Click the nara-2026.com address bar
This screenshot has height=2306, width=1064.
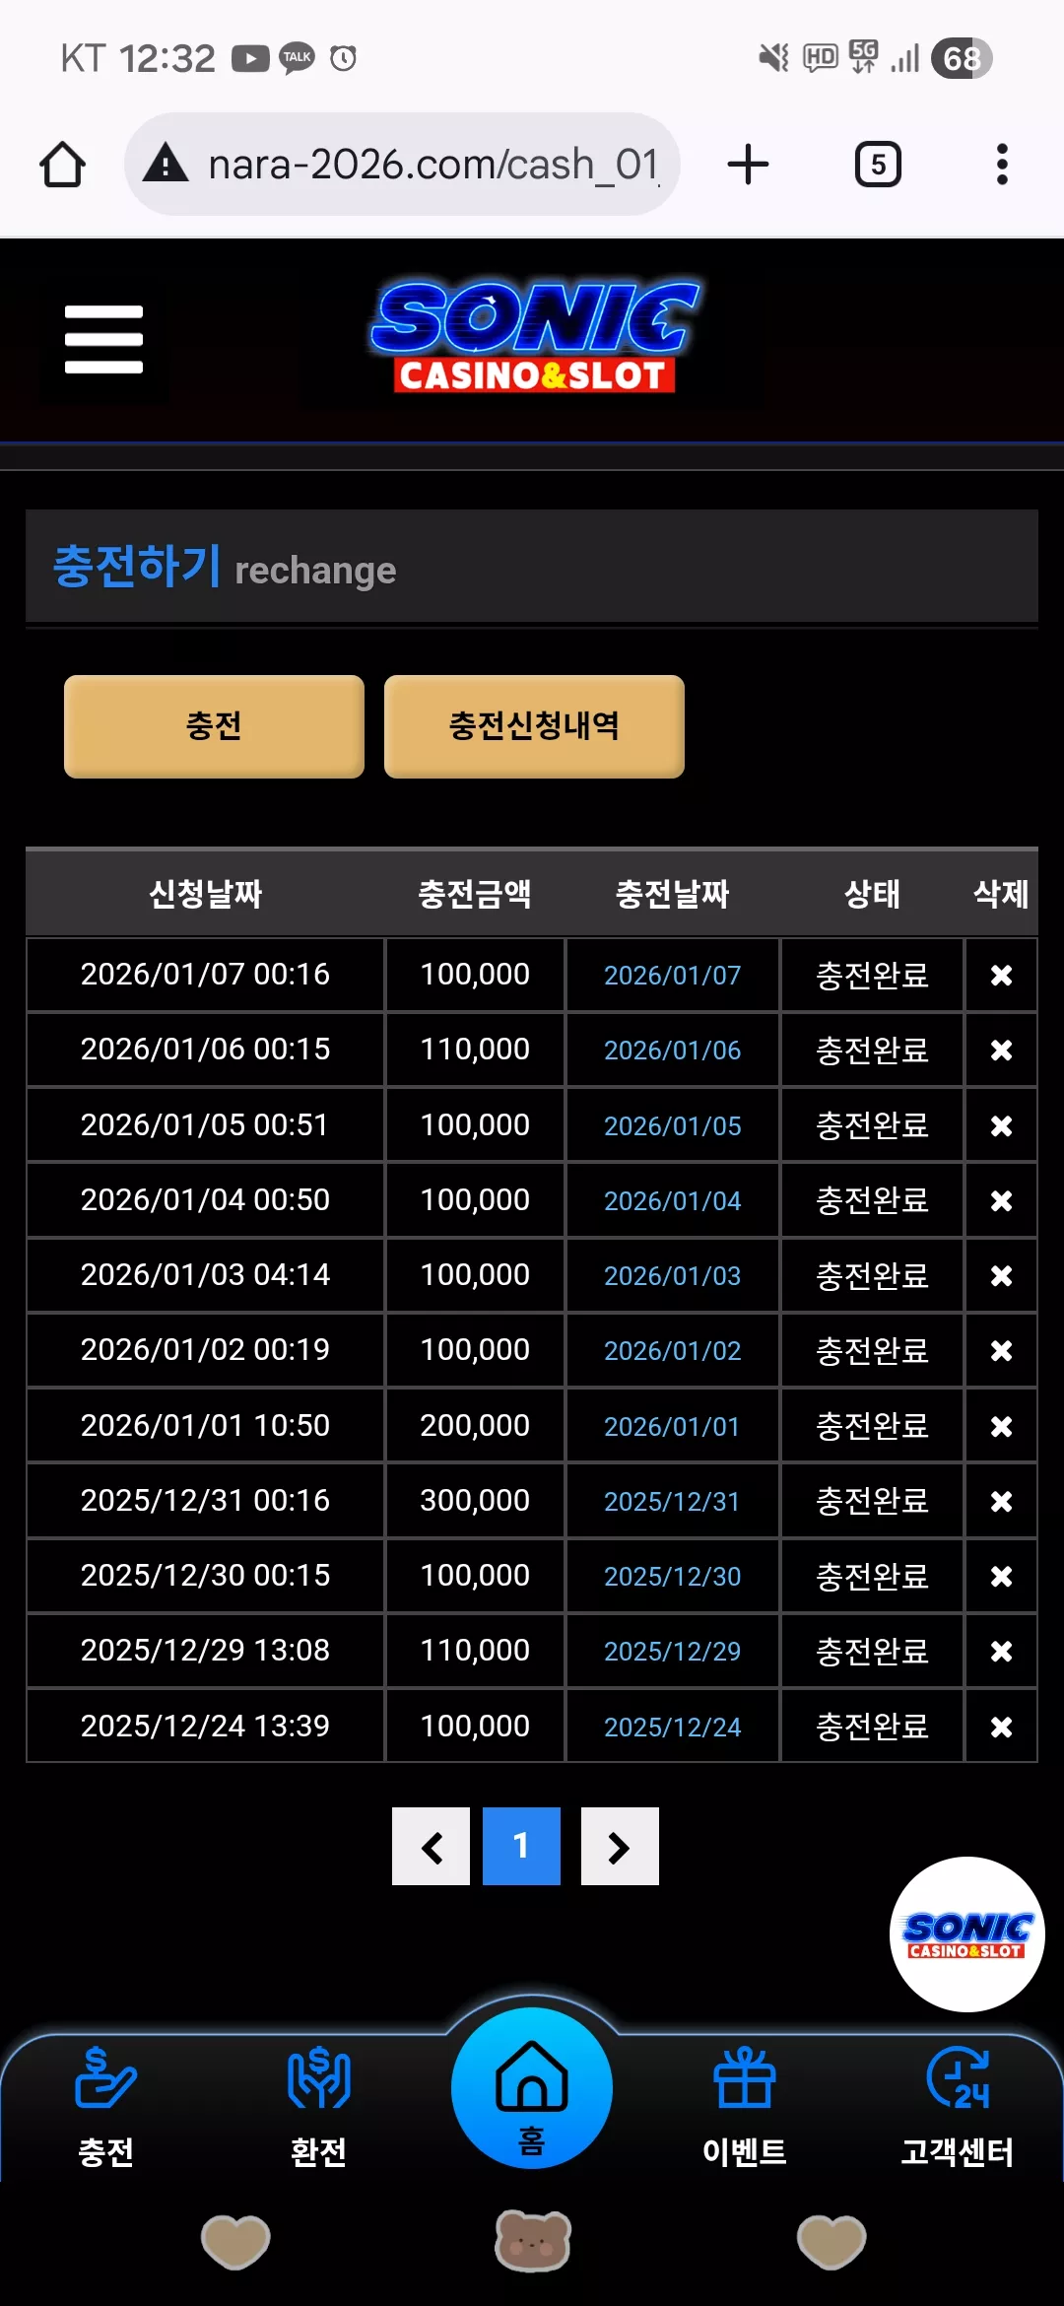coord(402,165)
